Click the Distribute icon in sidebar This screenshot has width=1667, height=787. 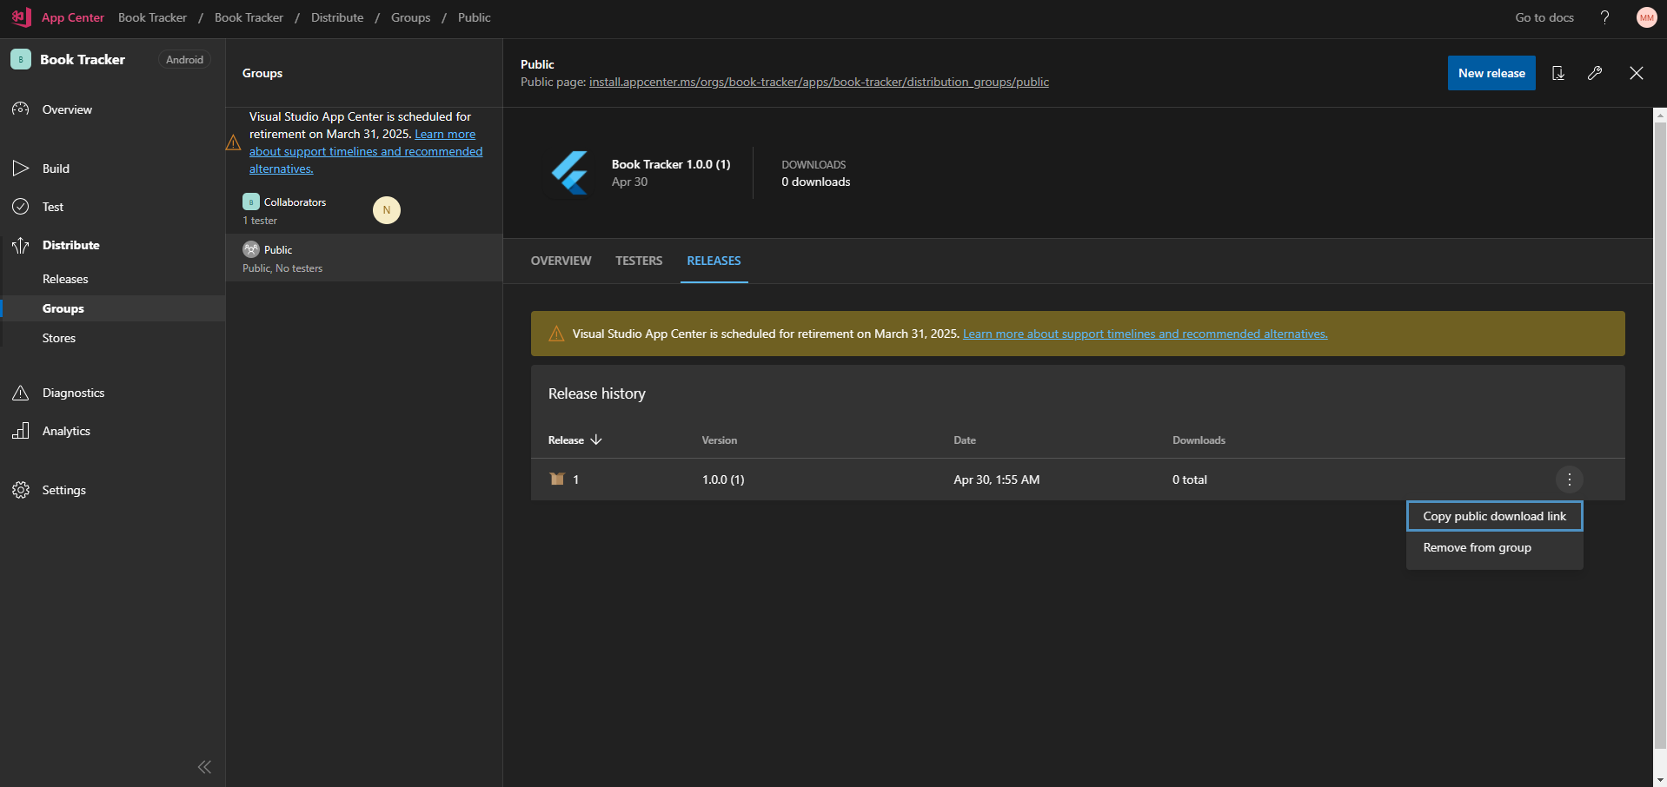tap(21, 245)
